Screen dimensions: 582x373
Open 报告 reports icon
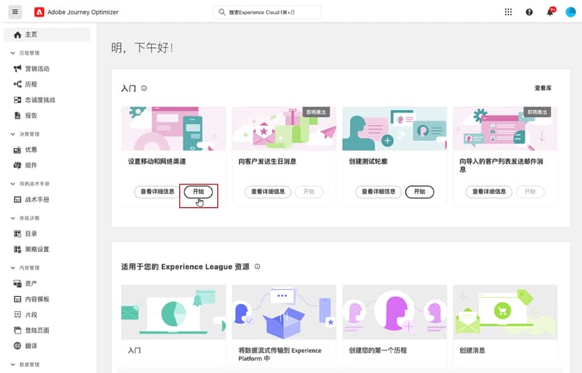coord(17,116)
